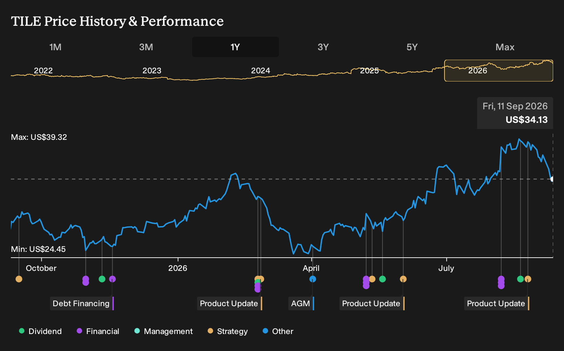Show the Max price history range

pos(505,47)
